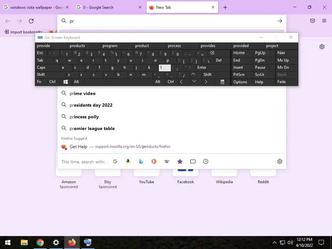Viewport: 332px width, 249px height.
Task: Toggle the left Ctrl key
Action: pyautogui.click(x=53, y=82)
